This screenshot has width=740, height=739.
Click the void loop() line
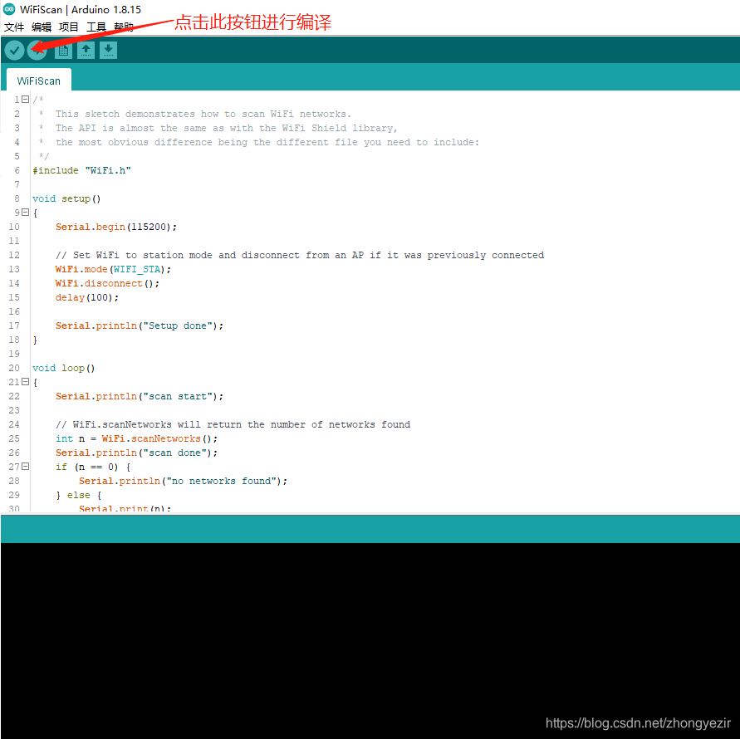(64, 368)
